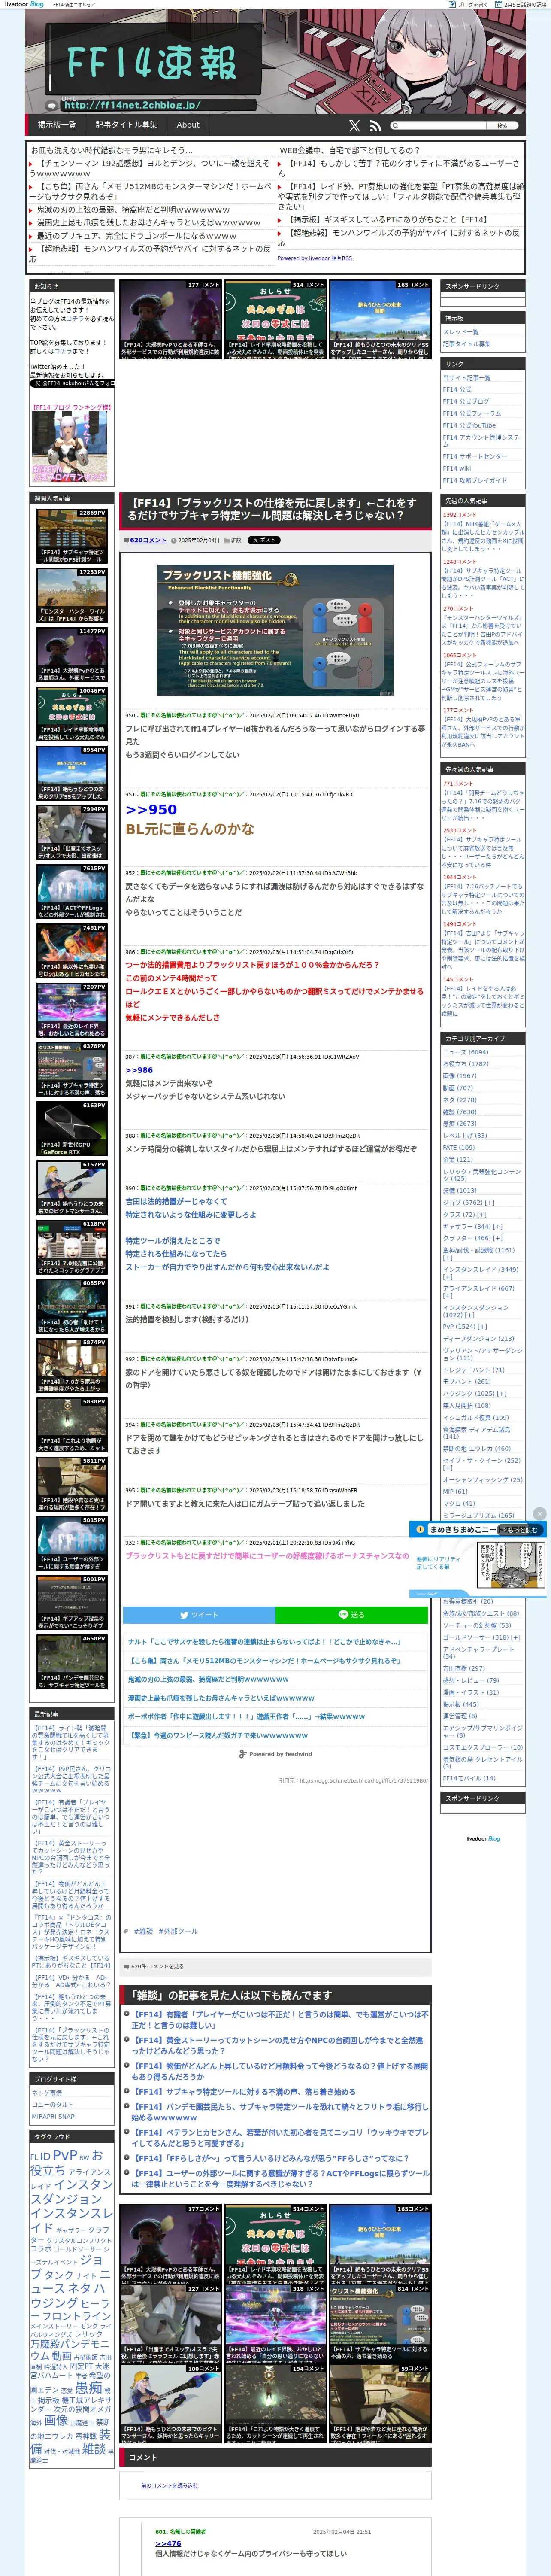The height and width of the screenshot is (2576, 551).
Task: Click the search magnifier icon in header
Action: 395,126
